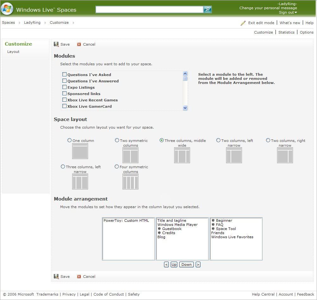Open Code of Conduct footer link

[x=109, y=294]
